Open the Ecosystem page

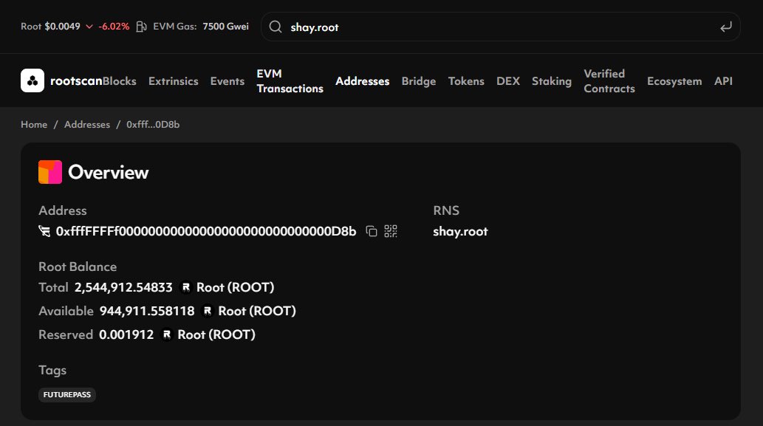coord(674,81)
